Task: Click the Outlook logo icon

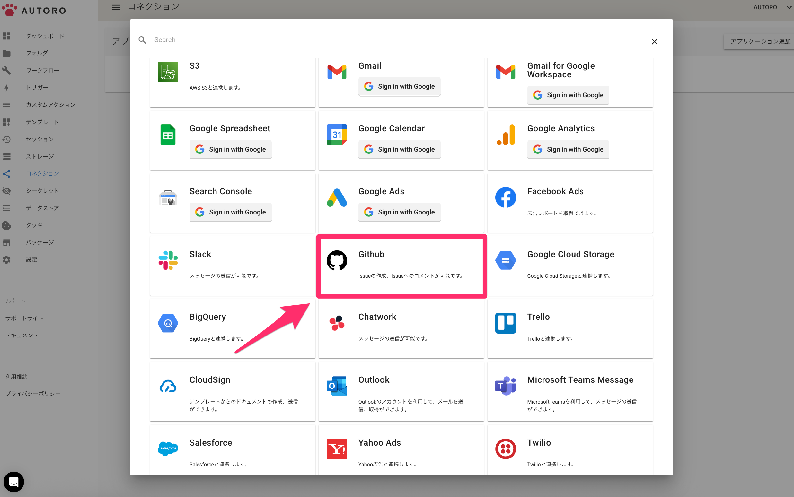Action: [337, 386]
